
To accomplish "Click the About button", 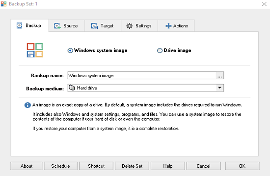I will [x=27, y=166].
